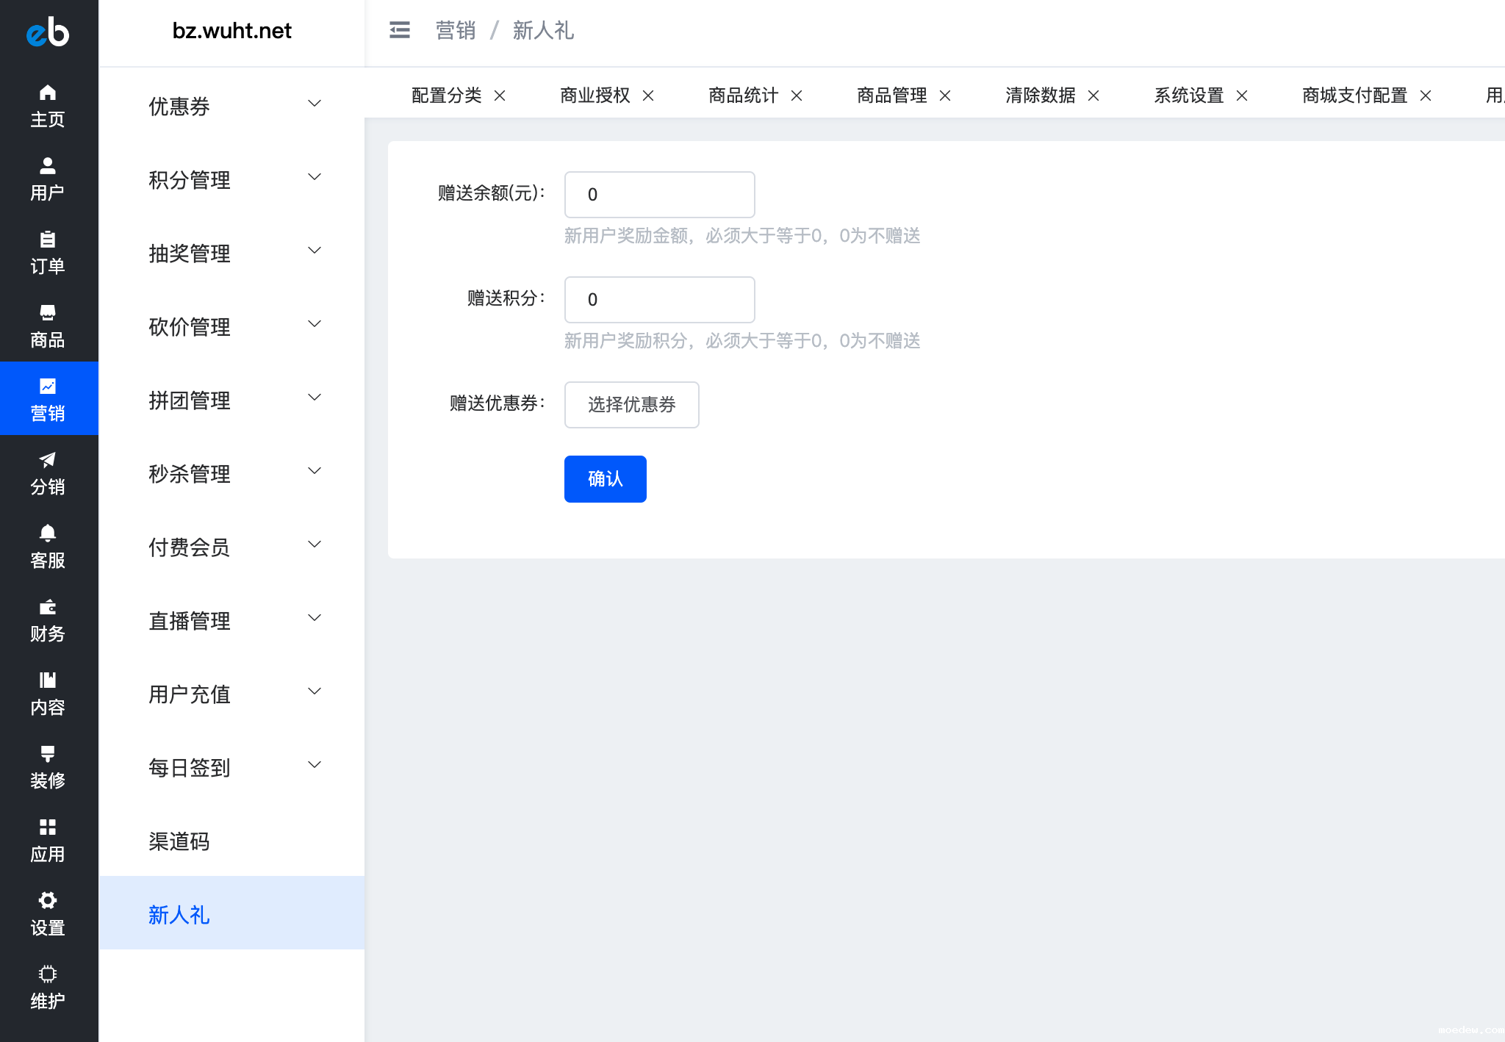The width and height of the screenshot is (1505, 1042).
Task: Click the 选择优惠券 button
Action: (631, 404)
